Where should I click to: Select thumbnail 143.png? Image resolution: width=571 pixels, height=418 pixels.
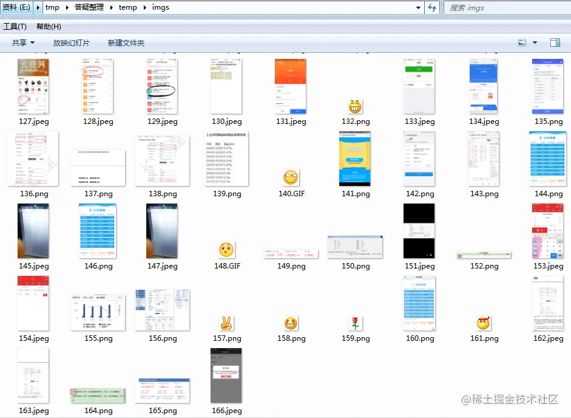[x=483, y=159]
